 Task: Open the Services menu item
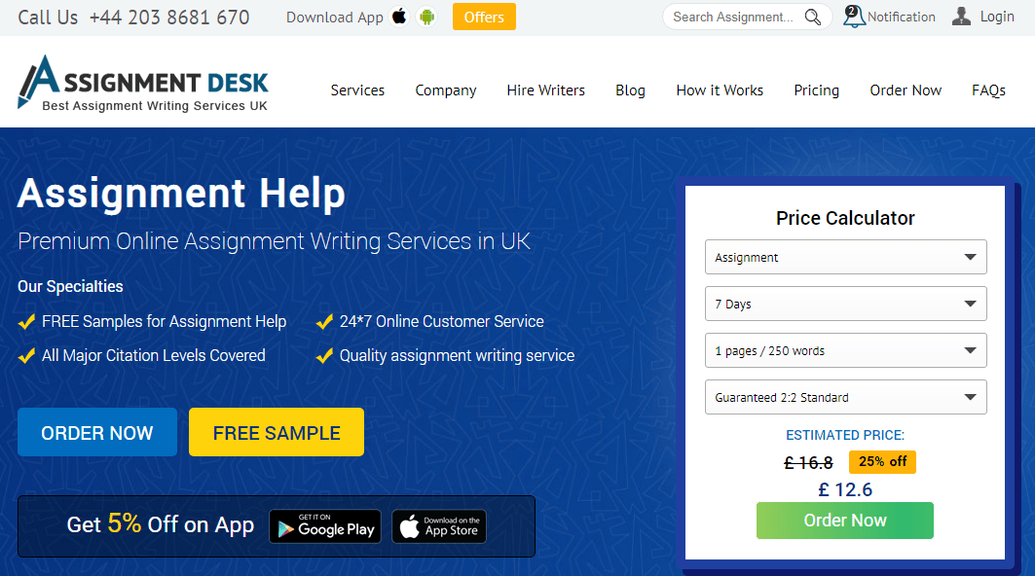(x=357, y=90)
